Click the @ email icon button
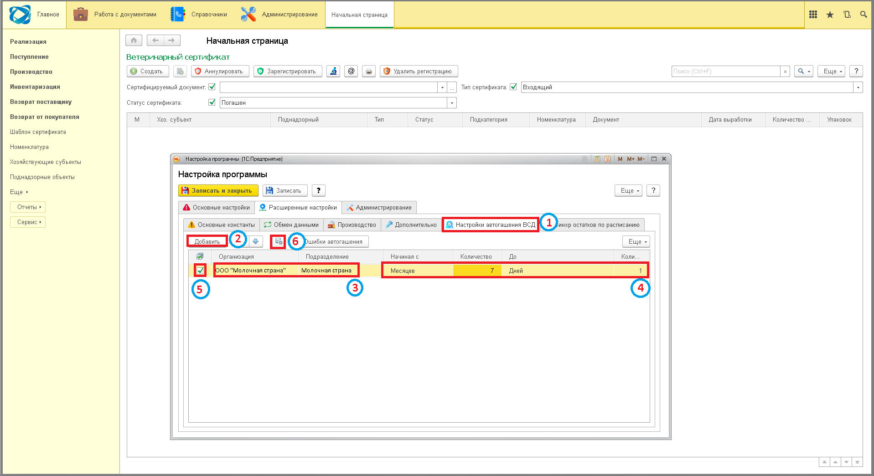Viewport: 874px width, 476px height. [x=351, y=71]
